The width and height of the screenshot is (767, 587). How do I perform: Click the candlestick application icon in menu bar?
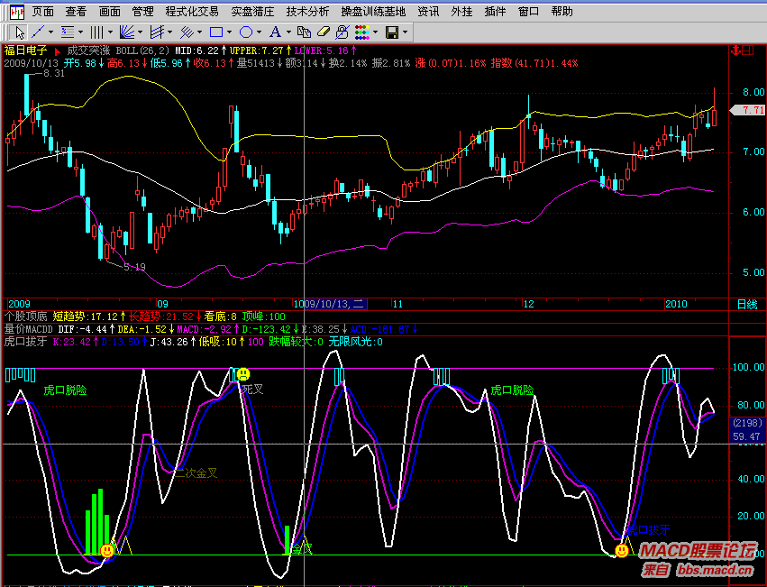click(17, 11)
